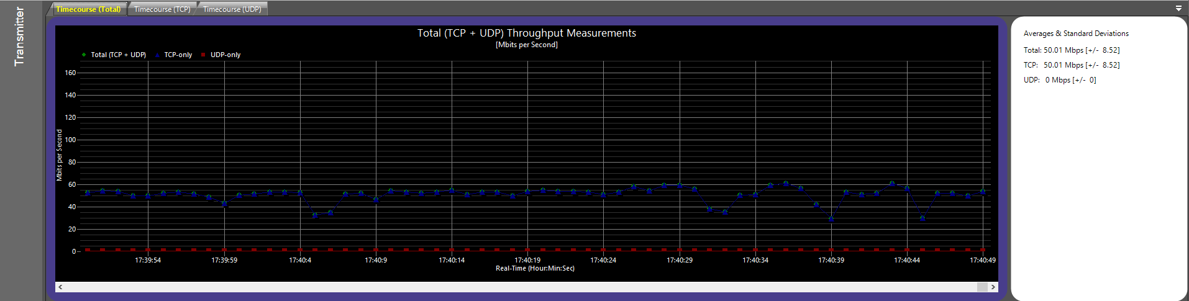1189x301 pixels.
Task: Click the 17:40:49 time axis label
Action: pyautogui.click(x=983, y=260)
